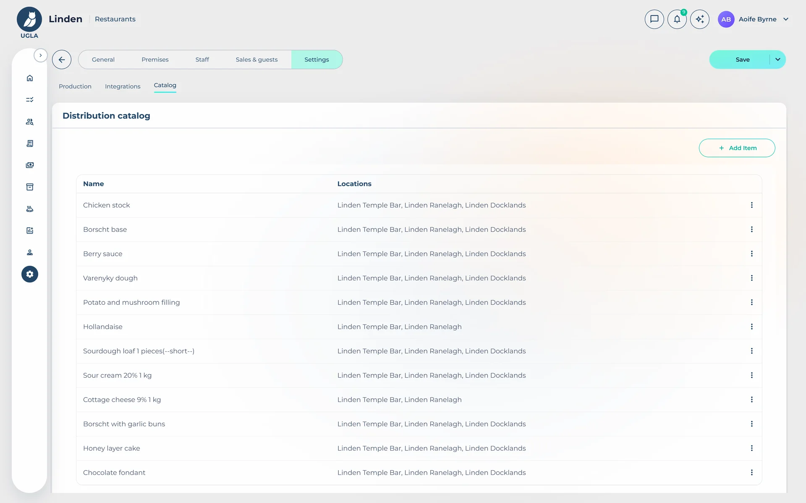Go to Home in sidebar
This screenshot has width=806, height=503.
(x=30, y=78)
